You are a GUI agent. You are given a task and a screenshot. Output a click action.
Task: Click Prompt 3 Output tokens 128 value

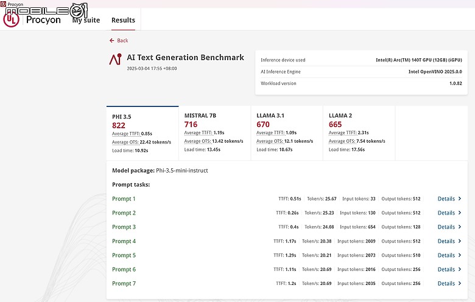point(417,227)
